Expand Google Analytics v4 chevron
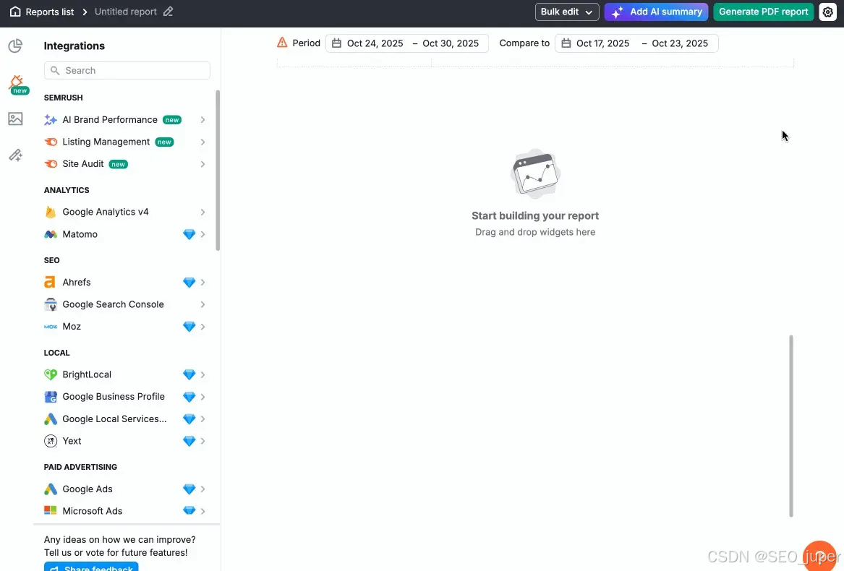The image size is (844, 571). tap(203, 212)
